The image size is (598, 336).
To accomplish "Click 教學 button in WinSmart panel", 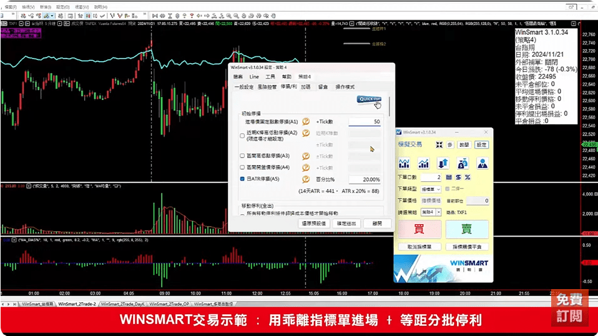I will 464,144.
